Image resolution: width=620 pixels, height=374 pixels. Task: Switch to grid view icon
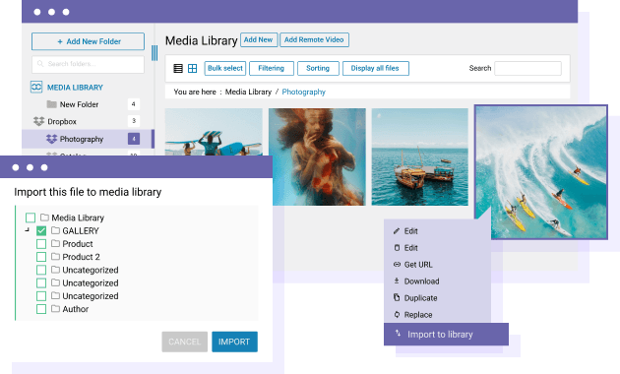point(192,68)
